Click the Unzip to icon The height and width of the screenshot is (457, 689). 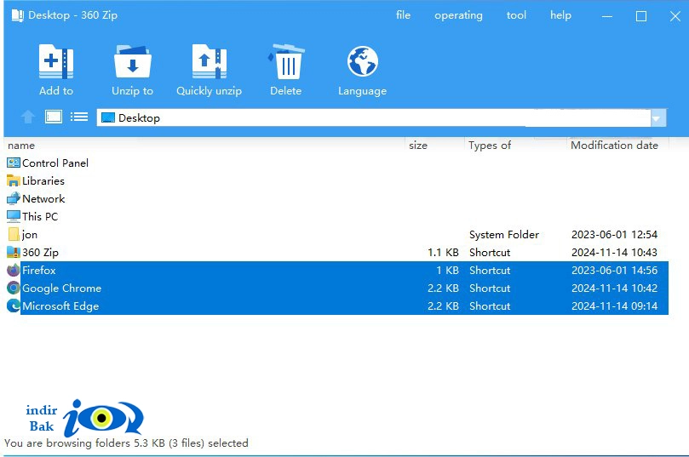tap(132, 62)
